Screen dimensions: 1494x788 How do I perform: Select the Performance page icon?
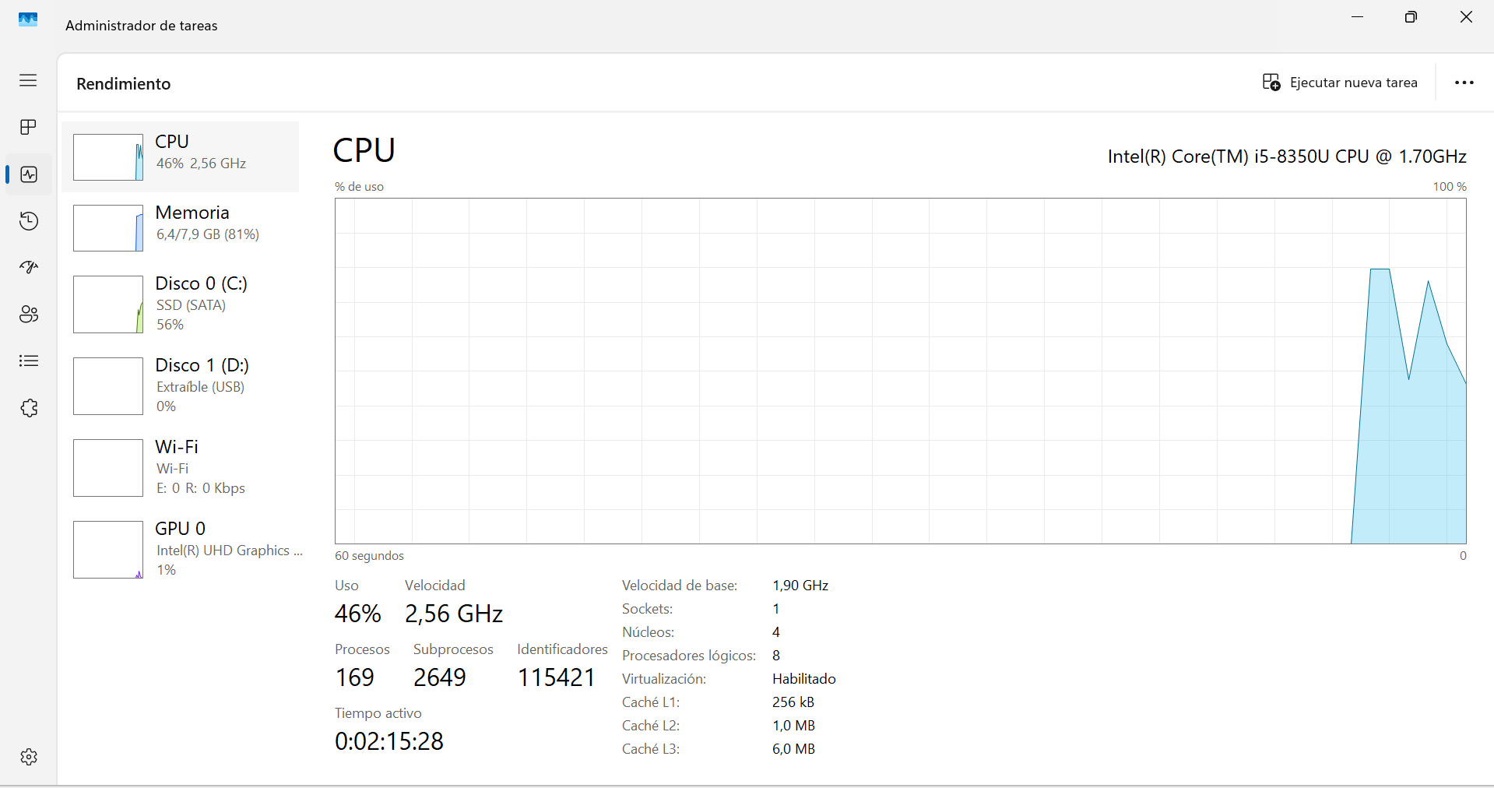pyautogui.click(x=29, y=174)
